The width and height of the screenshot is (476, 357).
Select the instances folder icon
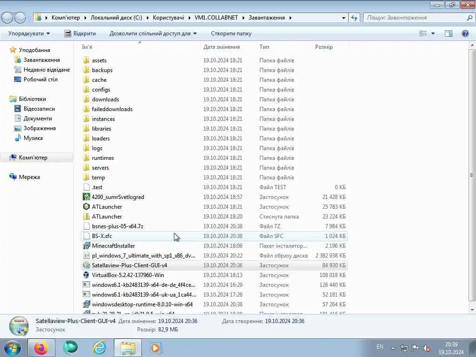[86, 119]
